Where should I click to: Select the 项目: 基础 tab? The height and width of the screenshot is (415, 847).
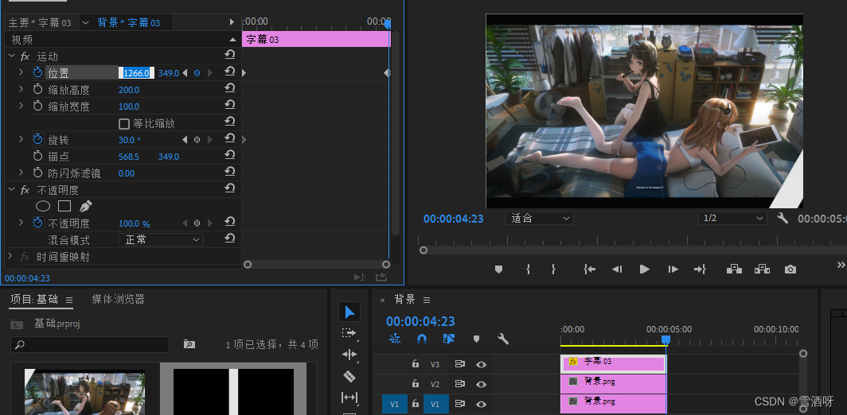point(34,300)
